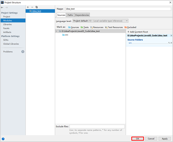This screenshot has width=173, height=142.
Task: Select the E:\IdeaProjects\JavaSE_Code\idea_test tree row
Action: click(x=90, y=31)
